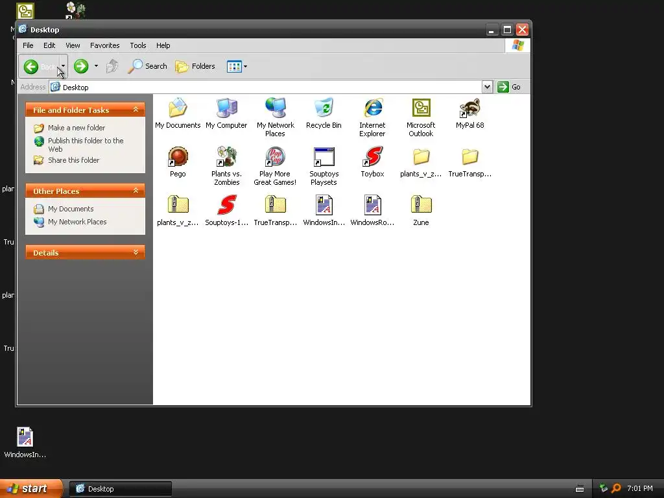Viewport: 664px width, 498px height.
Task: Collapse the Other Places panel
Action: coord(136,191)
